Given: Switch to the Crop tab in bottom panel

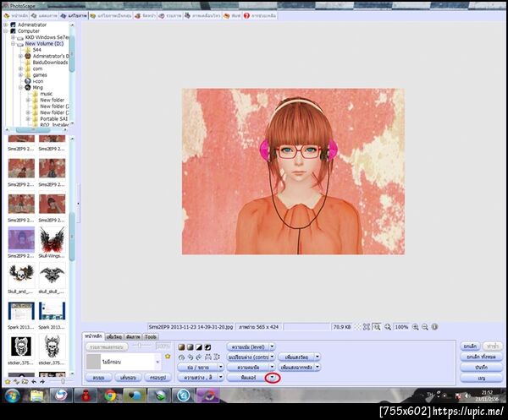Looking at the screenshot, I should 133,336.
